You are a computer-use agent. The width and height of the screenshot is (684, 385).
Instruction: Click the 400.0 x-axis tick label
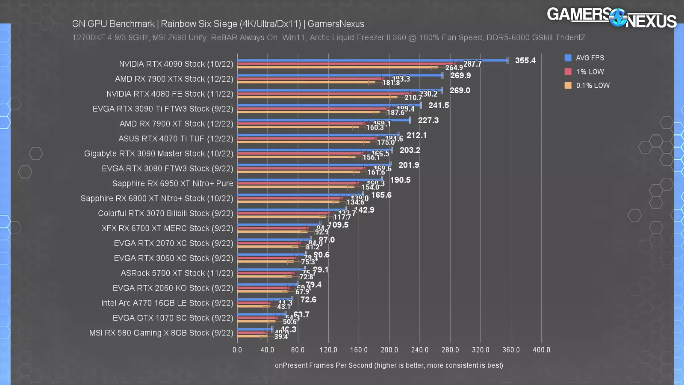point(541,350)
